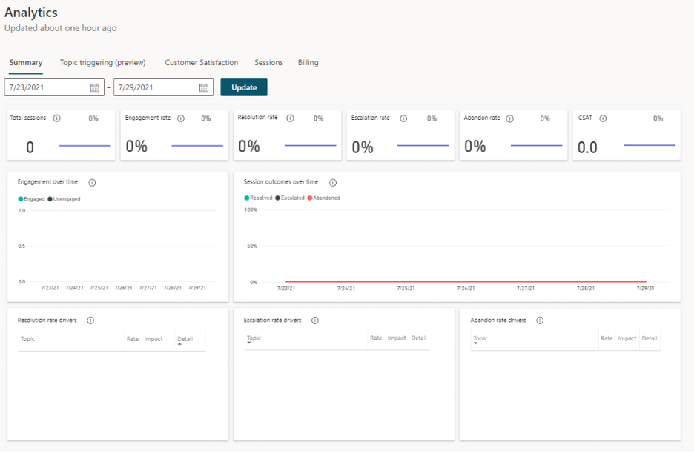Viewport: 694px width, 453px height.
Task: Toggle the Abandoned legend series
Action: point(324,198)
